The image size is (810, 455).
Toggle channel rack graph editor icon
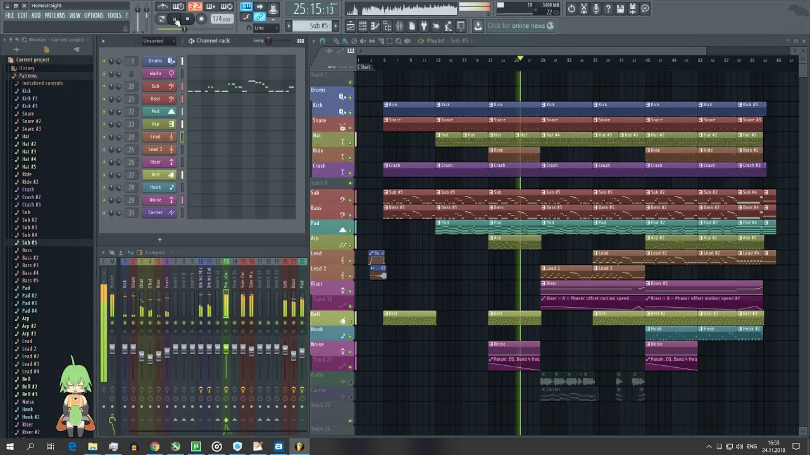coord(301,41)
